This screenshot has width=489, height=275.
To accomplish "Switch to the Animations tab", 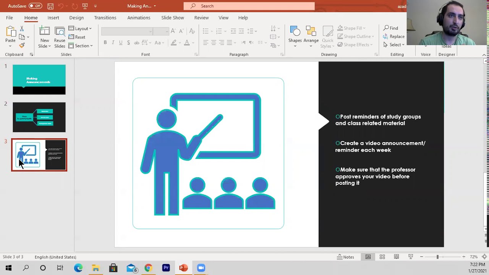I will tap(139, 18).
